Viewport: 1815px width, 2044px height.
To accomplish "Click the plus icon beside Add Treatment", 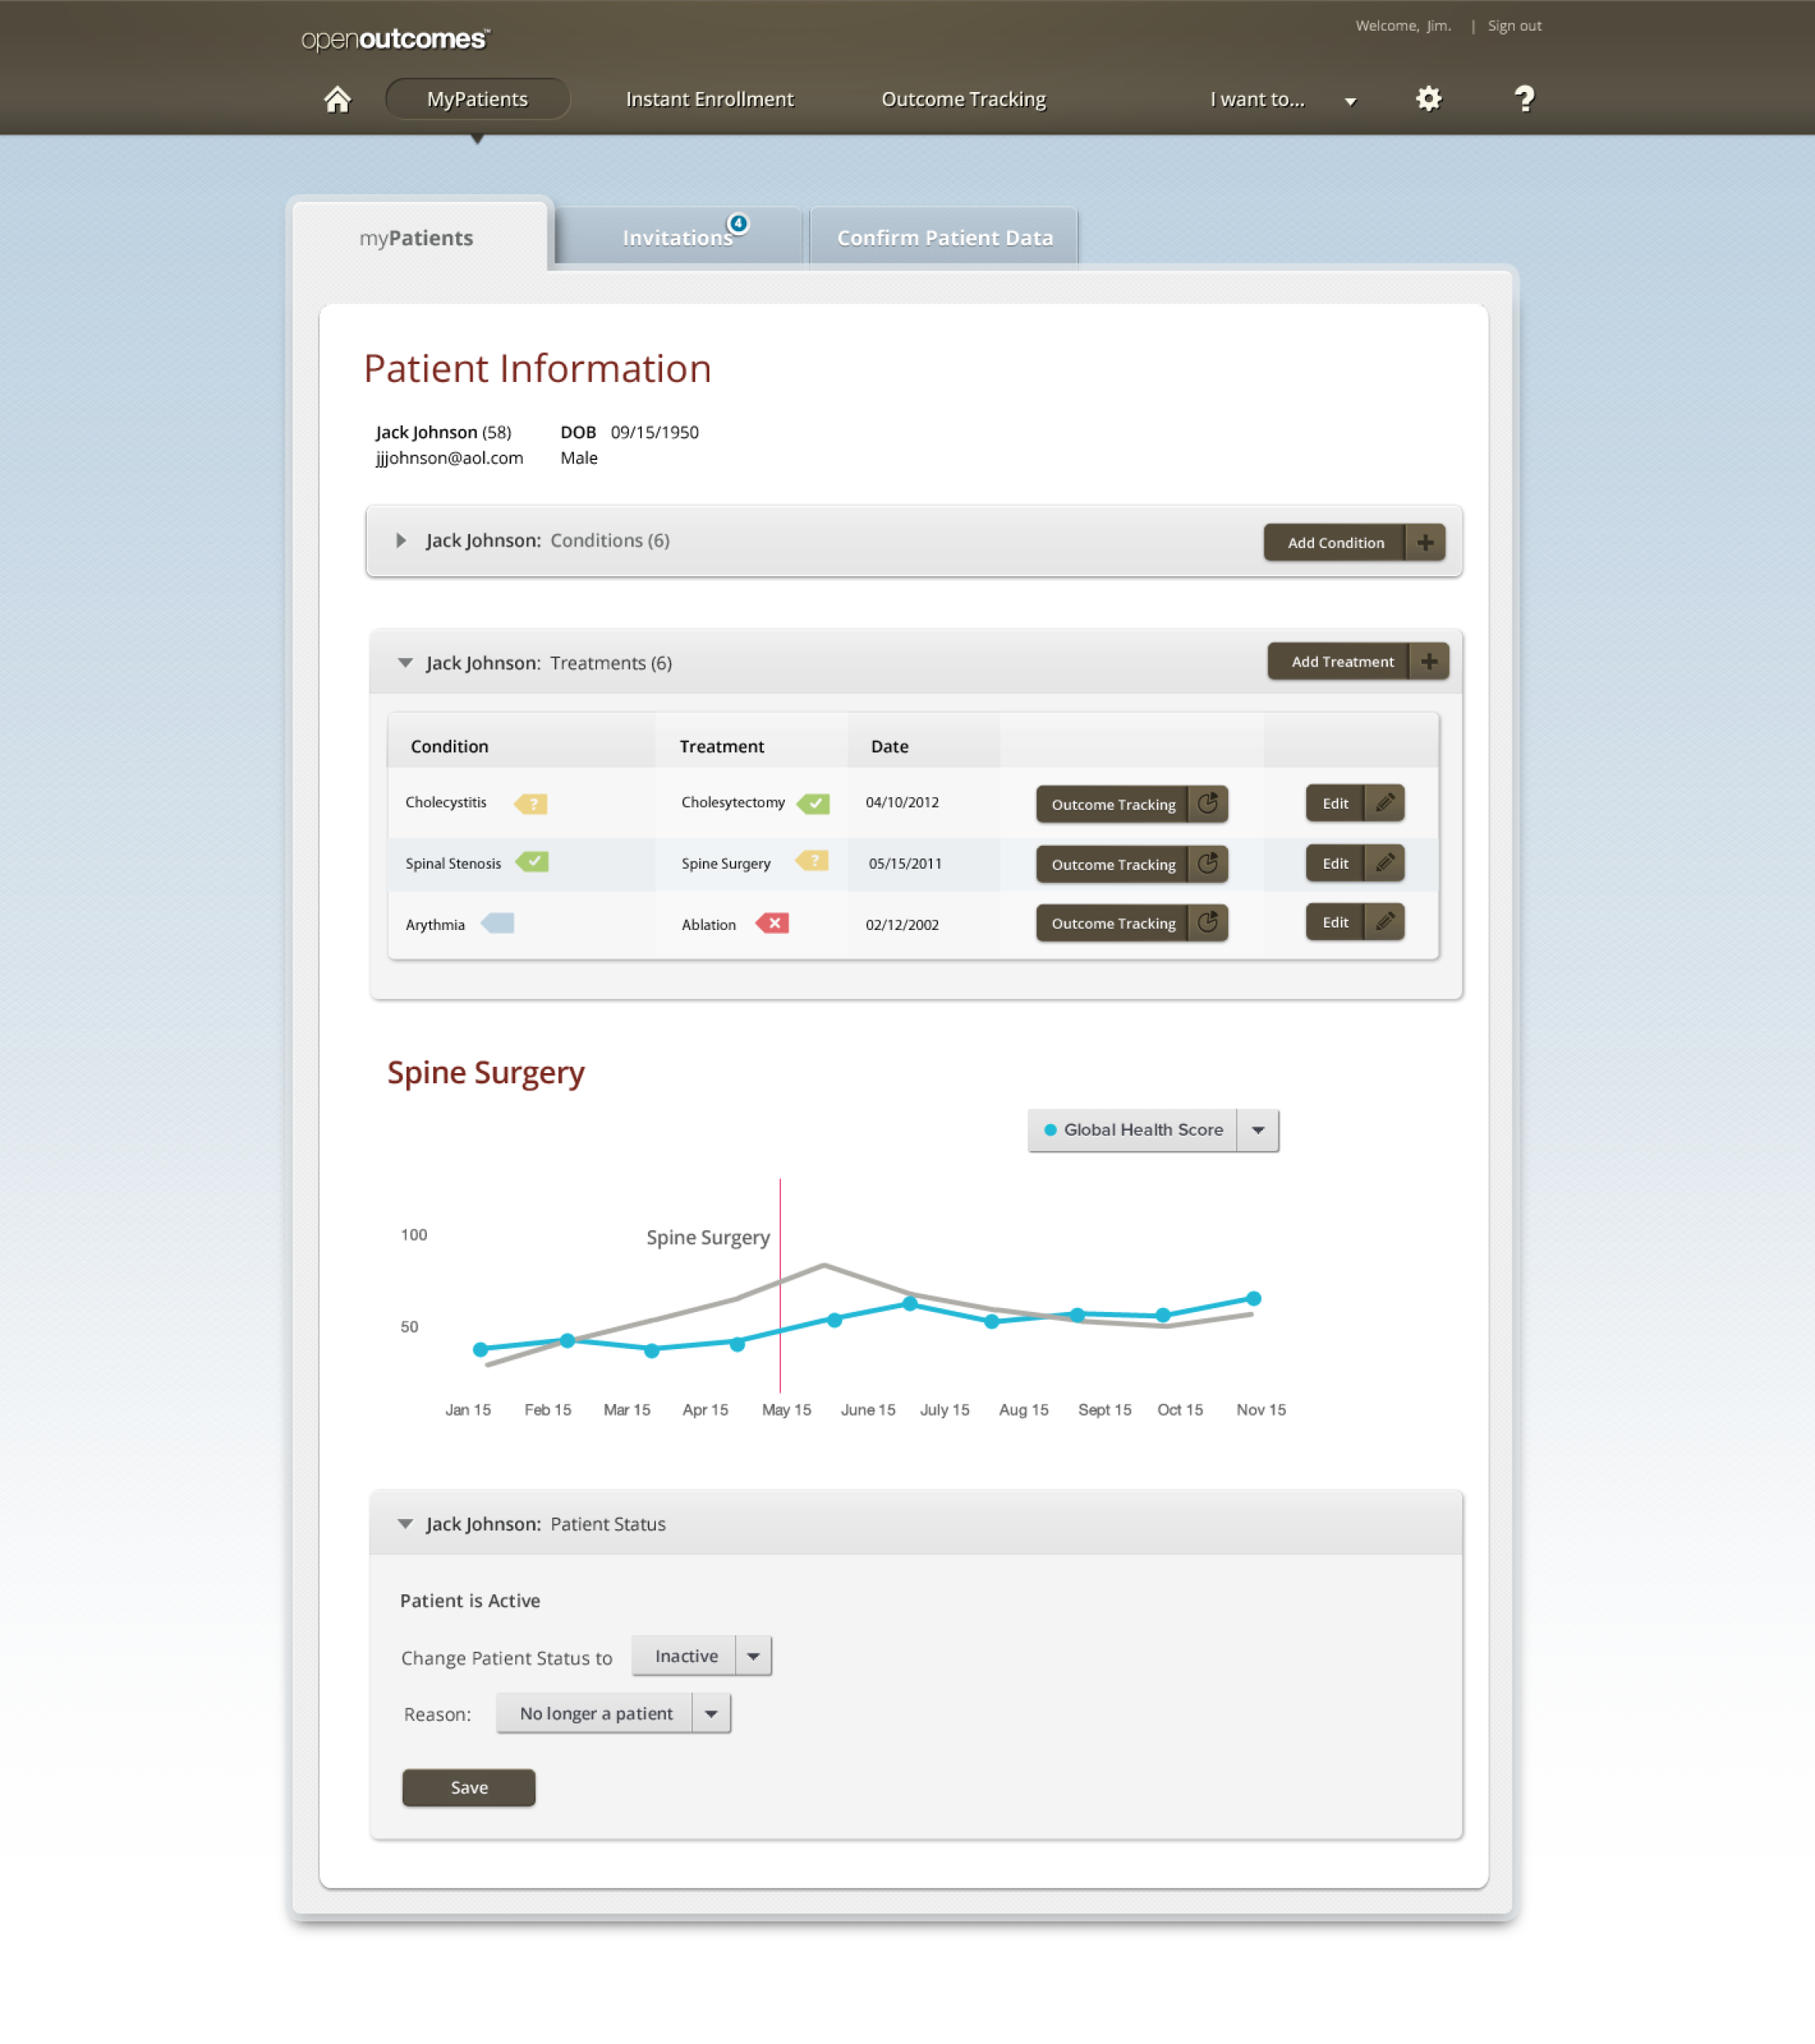I will point(1429,661).
